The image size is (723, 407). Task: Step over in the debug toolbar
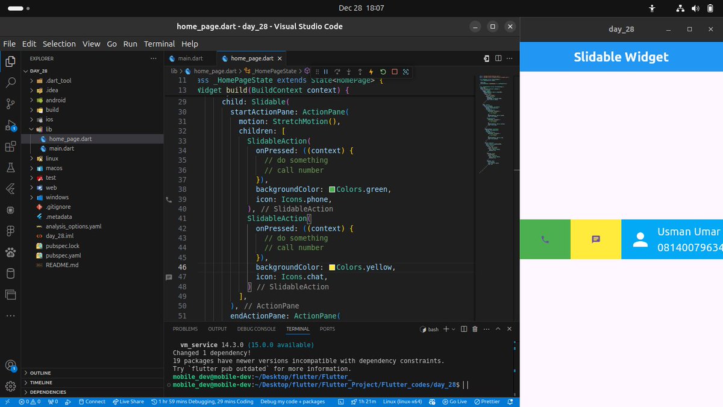337,71
